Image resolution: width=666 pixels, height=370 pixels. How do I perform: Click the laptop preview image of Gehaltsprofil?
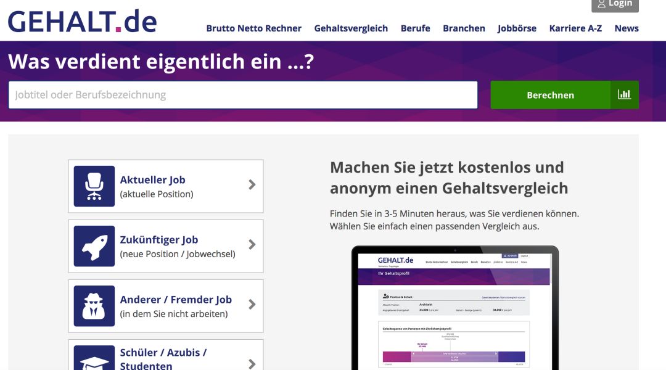pos(455,308)
